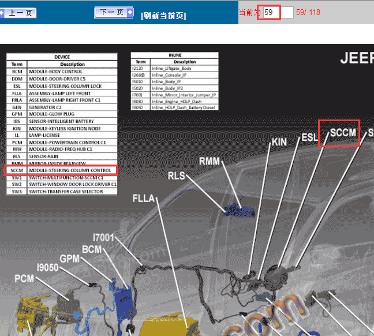Click SWITCH-WINDOW DOOR LOCK DRIVER C1 row
Screen dimensions: 374x336
click(62, 184)
